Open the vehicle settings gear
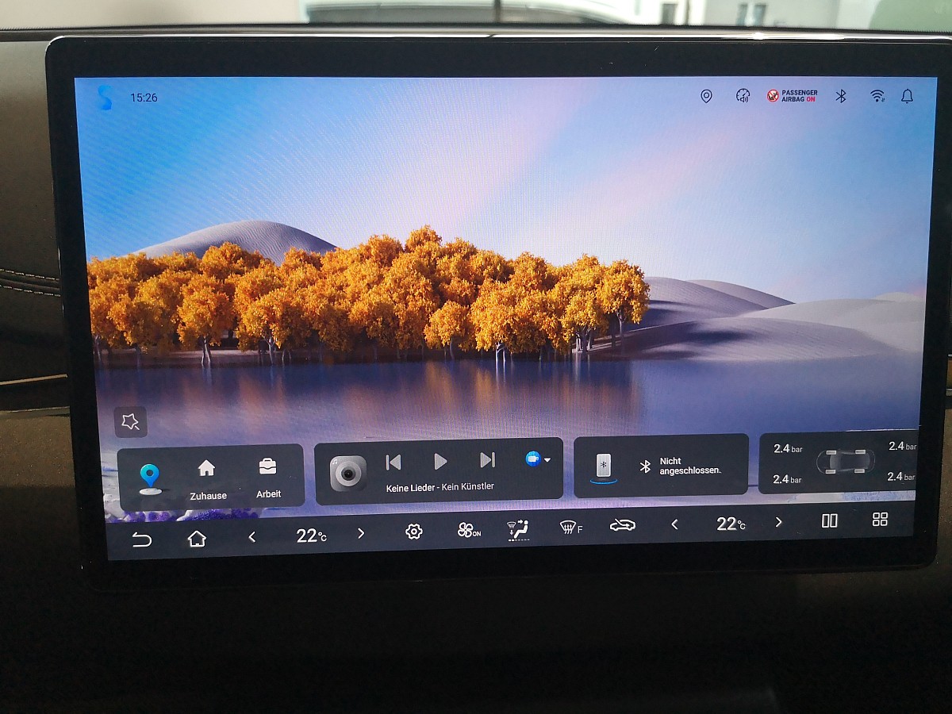 [413, 532]
